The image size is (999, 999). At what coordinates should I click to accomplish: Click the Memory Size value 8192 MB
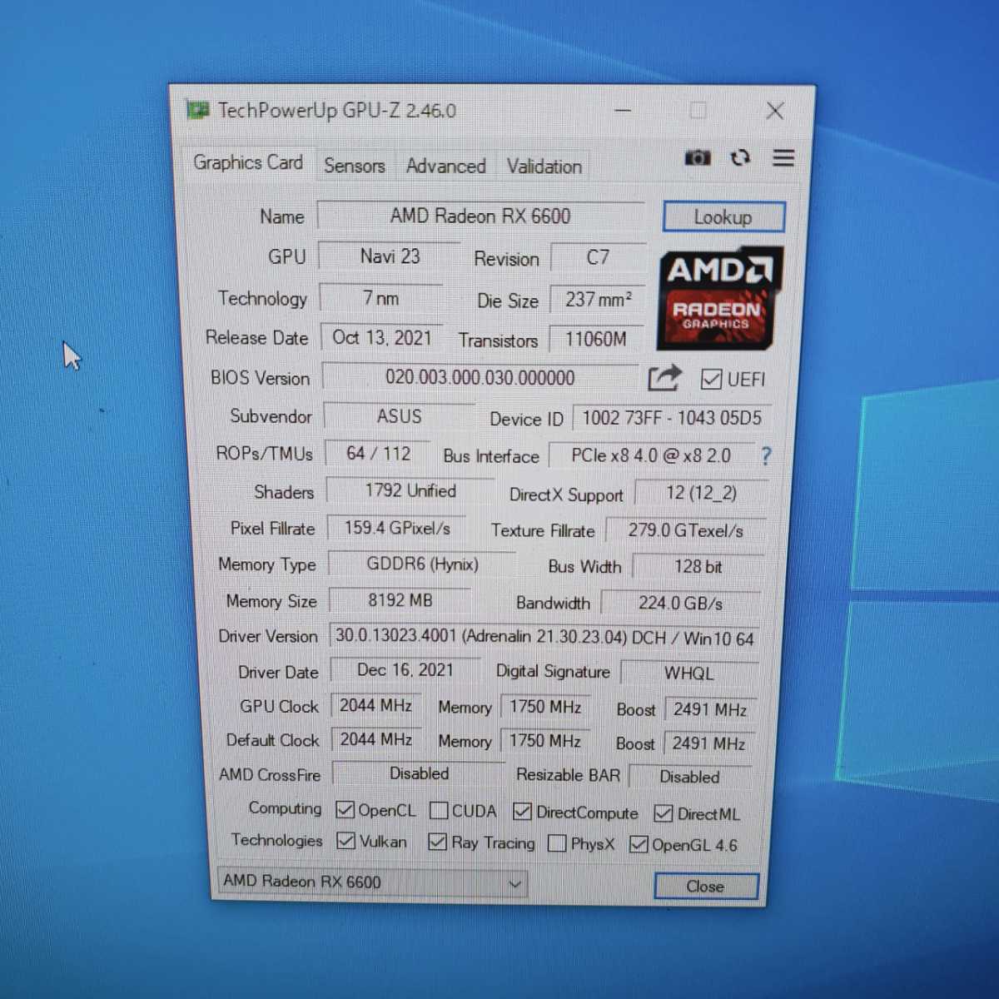400,600
